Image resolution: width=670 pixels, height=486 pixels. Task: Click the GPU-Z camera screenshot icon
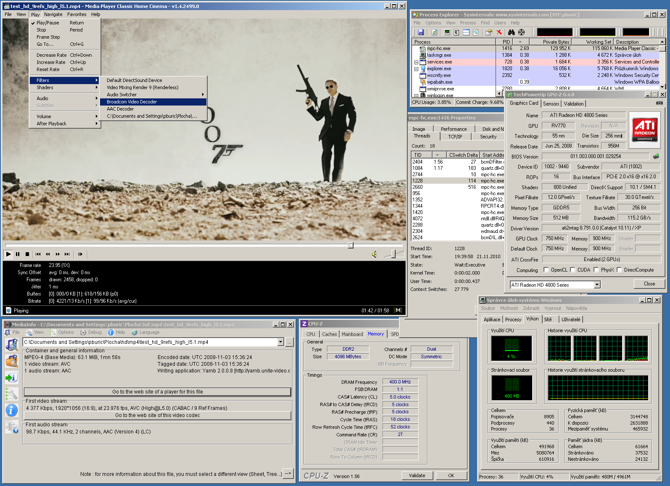click(659, 103)
